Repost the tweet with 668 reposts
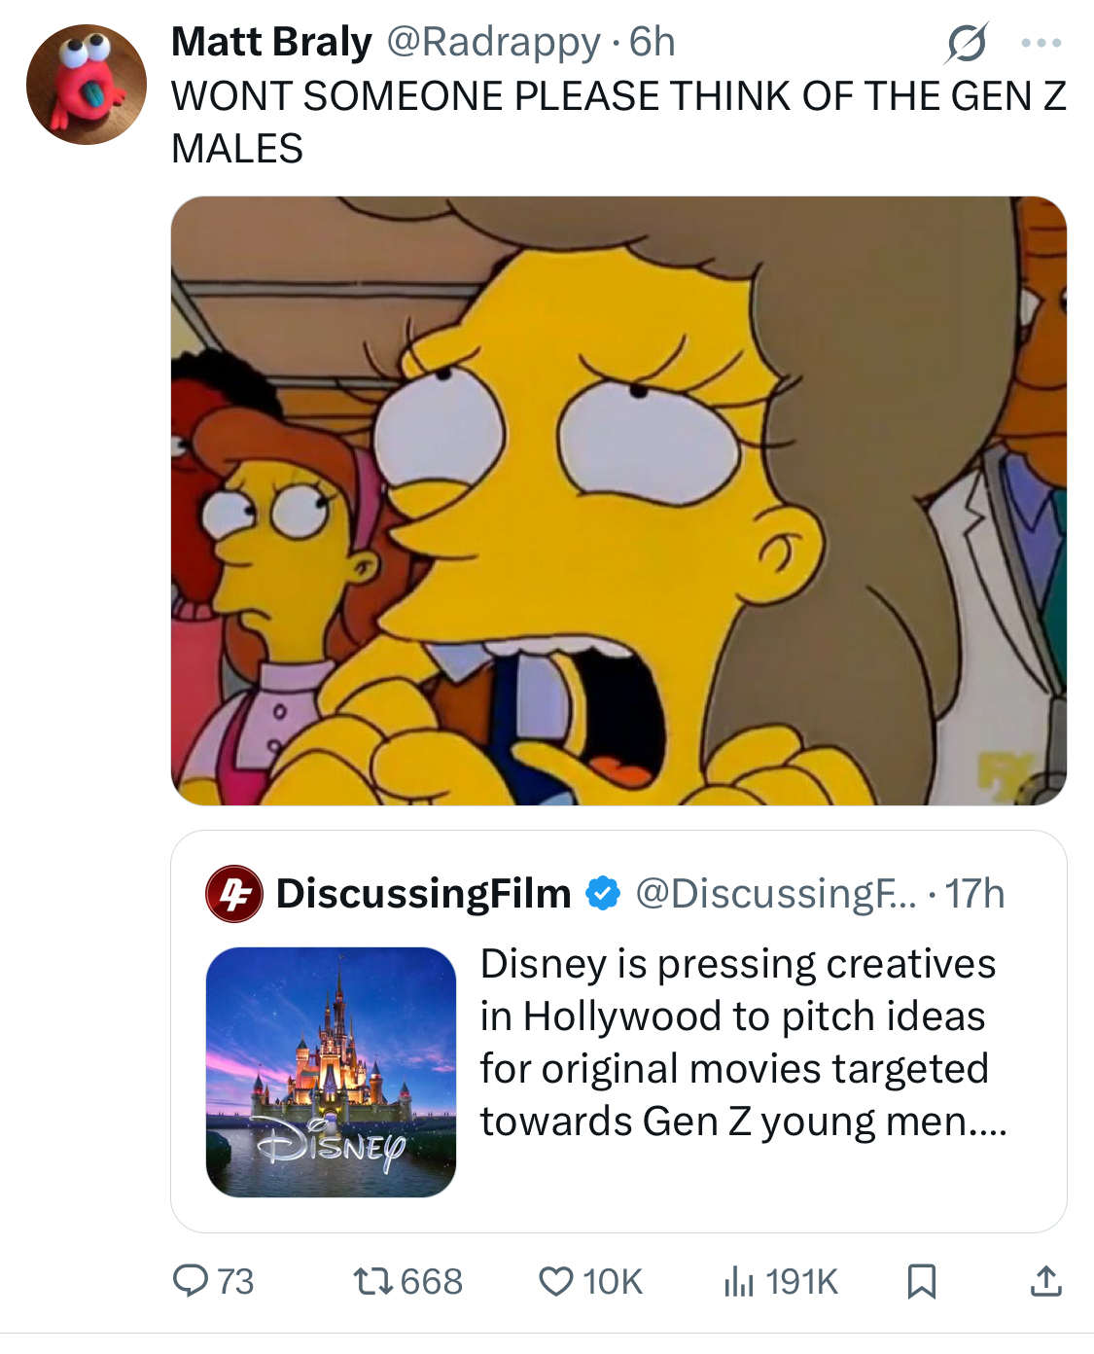The width and height of the screenshot is (1094, 1354). pos(407,1282)
